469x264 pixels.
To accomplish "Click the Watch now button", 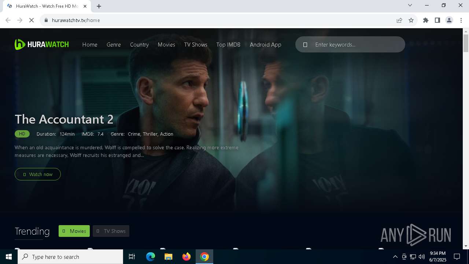I will coord(38,174).
